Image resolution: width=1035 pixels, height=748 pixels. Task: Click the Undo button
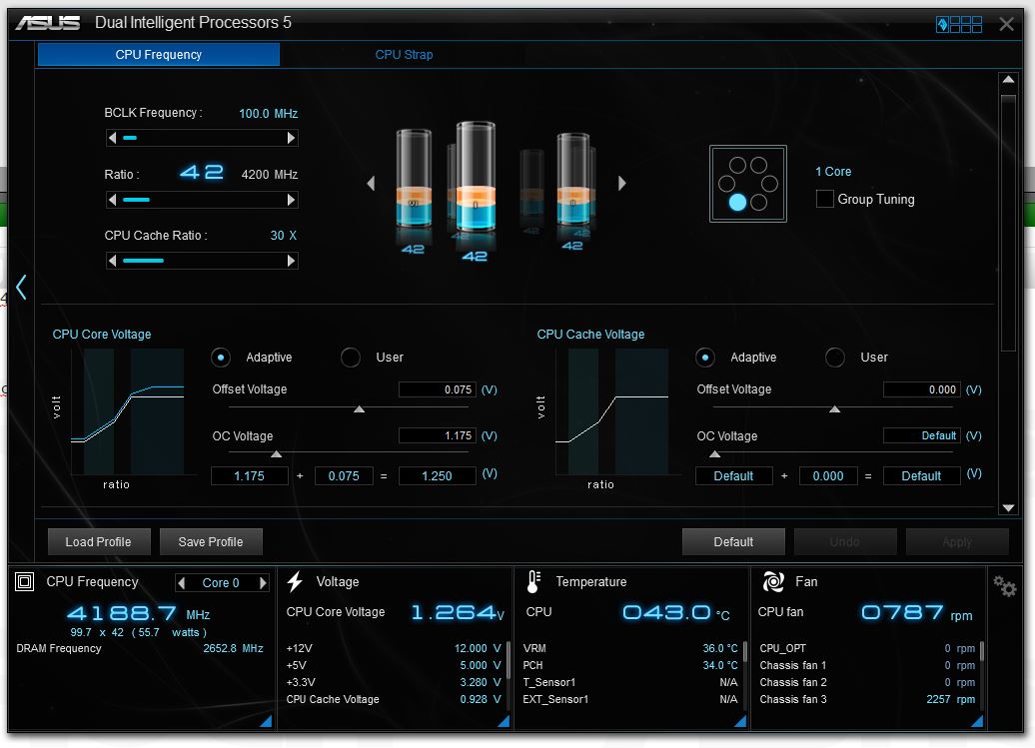(x=845, y=541)
